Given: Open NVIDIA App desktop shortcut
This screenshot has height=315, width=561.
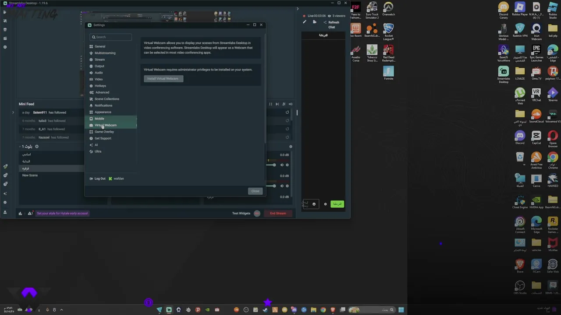Looking at the screenshot, I should 536,202.
